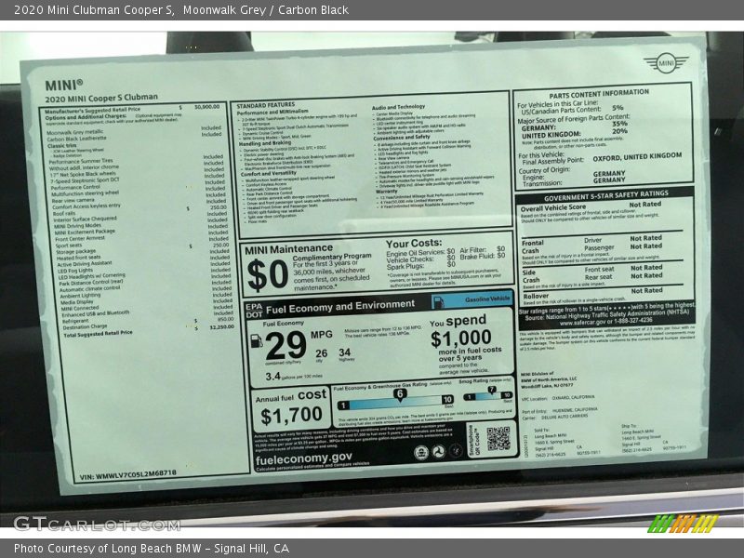The width and height of the screenshot is (744, 558).
Task: Click 'Convenience and Safety' section heading
Action: 402,138
